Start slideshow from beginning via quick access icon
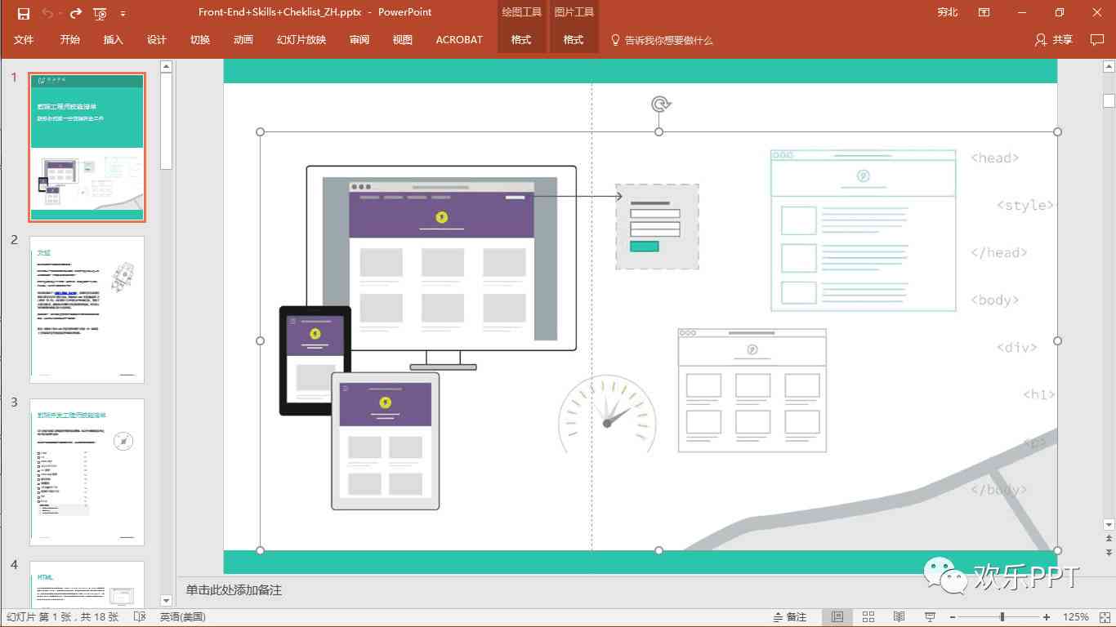 pyautogui.click(x=100, y=13)
